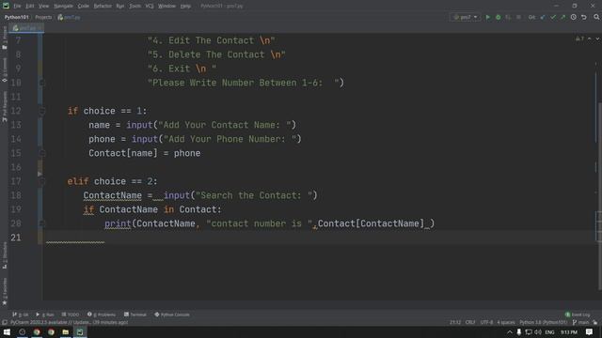
Task: Click PyCharm update available status message
Action: click(x=69, y=323)
